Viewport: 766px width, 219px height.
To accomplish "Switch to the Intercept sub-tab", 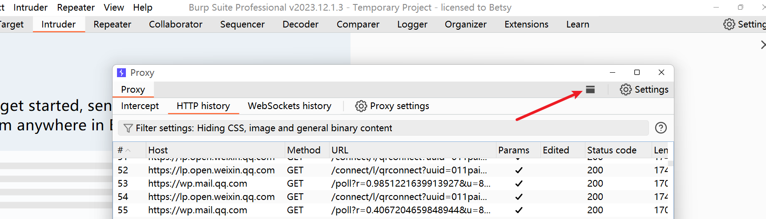I will click(x=140, y=106).
